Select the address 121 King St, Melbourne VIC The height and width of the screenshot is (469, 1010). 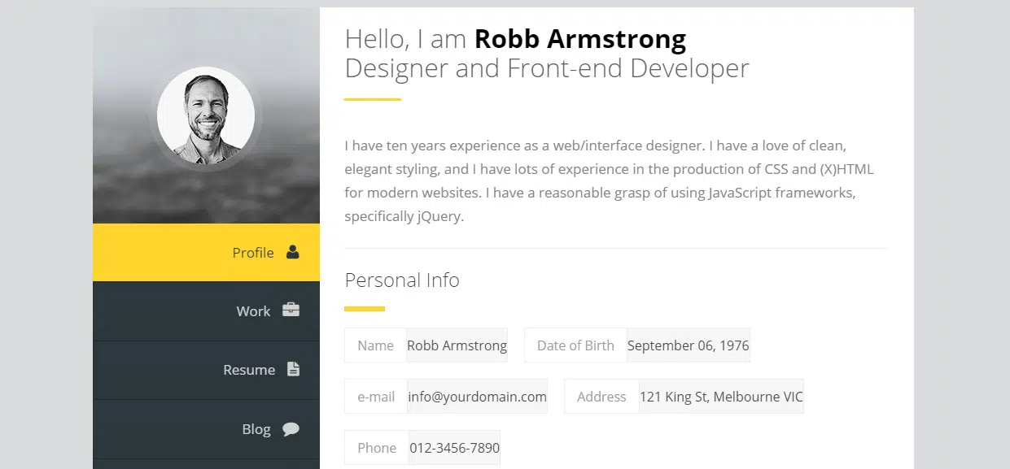721,397
